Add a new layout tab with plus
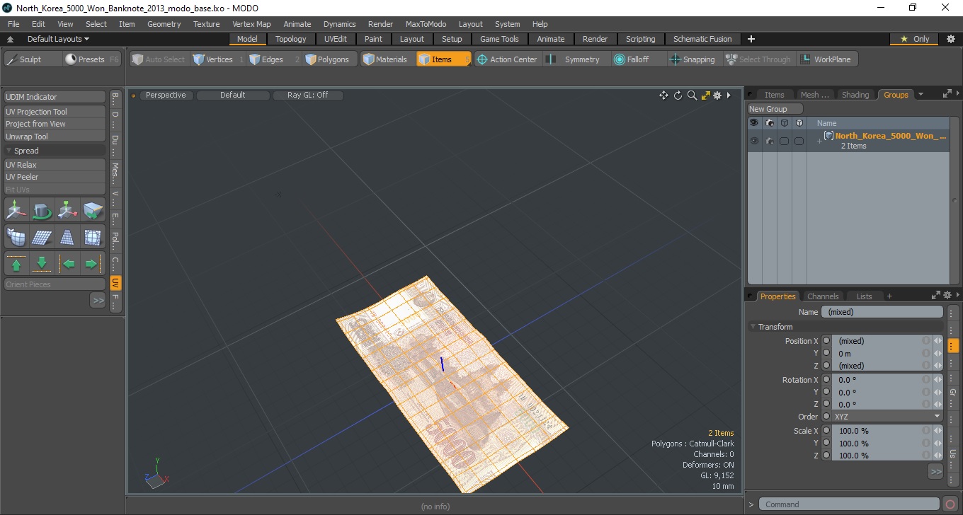Image resolution: width=963 pixels, height=515 pixels. pos(751,39)
